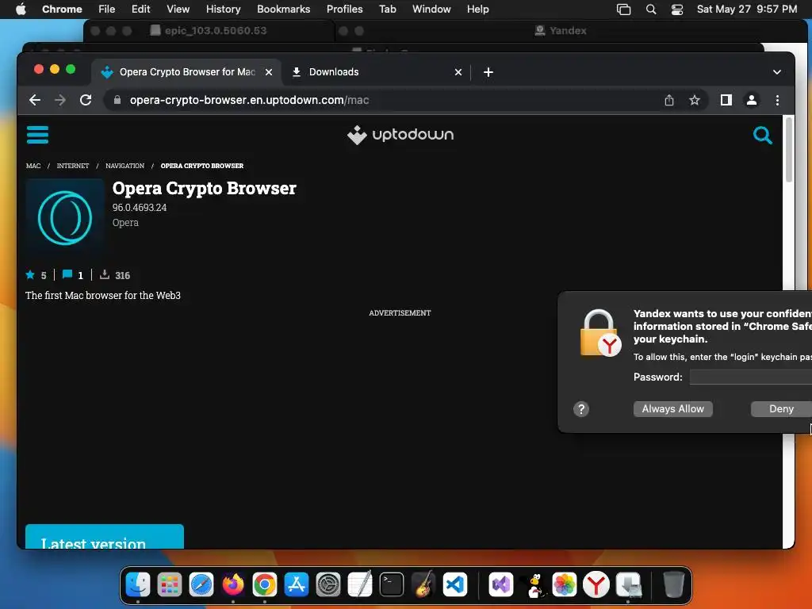Open the File menu
Image resolution: width=812 pixels, height=609 pixels.
(107, 10)
